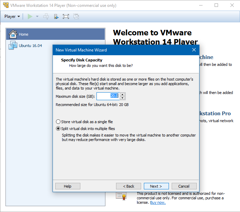This screenshot has width=240, height=212.
Task: Maximize the VMware Player window
Action: 216,5
